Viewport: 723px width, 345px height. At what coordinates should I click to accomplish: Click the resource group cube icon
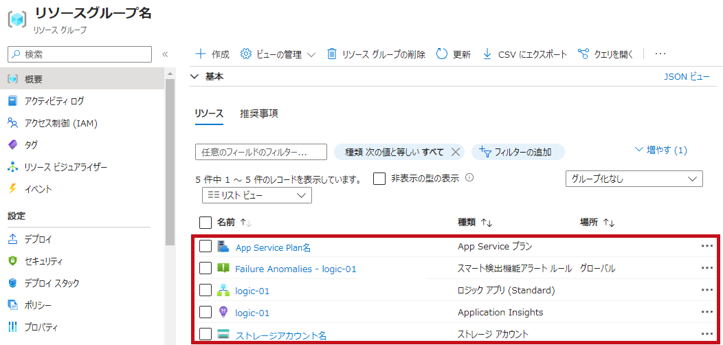(x=18, y=20)
